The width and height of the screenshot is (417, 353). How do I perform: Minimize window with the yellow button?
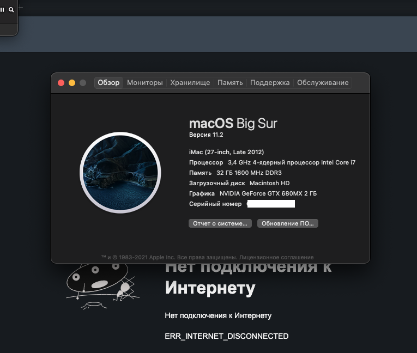click(72, 83)
